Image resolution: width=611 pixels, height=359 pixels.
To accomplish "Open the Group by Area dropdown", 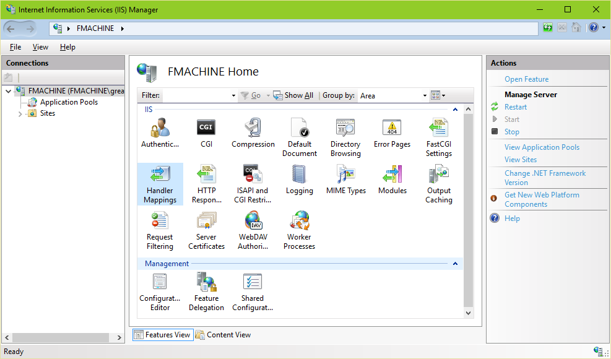I will [425, 95].
